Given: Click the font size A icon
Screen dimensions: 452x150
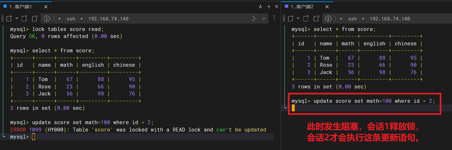Looking at the screenshot, I should [x=260, y=7].
